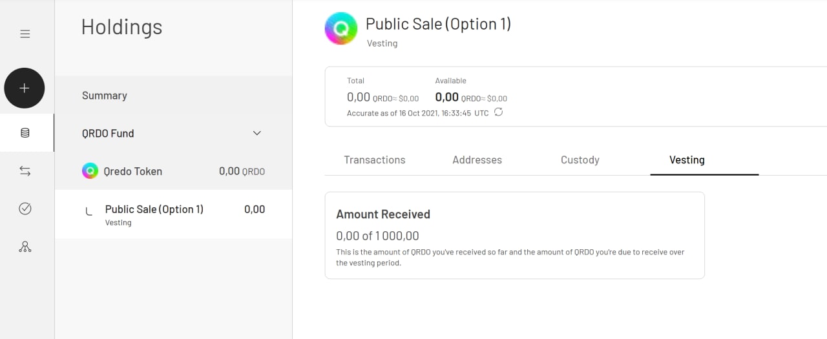Open the Custody tab

click(580, 160)
